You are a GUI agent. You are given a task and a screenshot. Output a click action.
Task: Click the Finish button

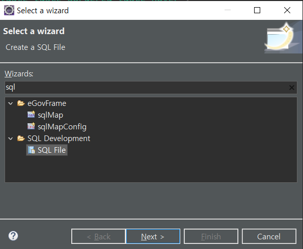(x=211, y=236)
